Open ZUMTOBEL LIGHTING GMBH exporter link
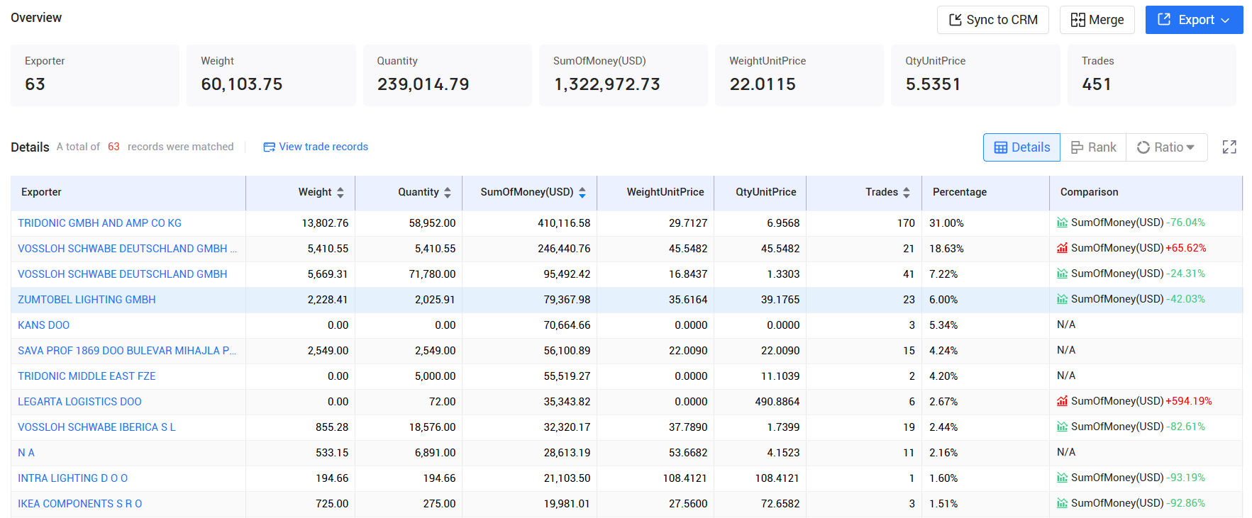 click(87, 300)
